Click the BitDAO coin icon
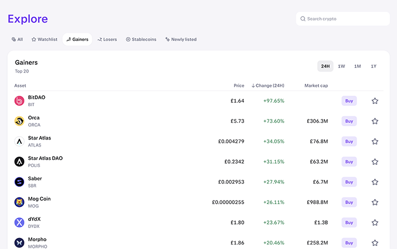Viewport: 397px width, 249px height. coord(19,101)
